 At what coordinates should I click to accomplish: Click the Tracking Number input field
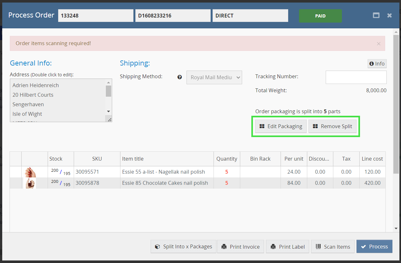point(356,77)
